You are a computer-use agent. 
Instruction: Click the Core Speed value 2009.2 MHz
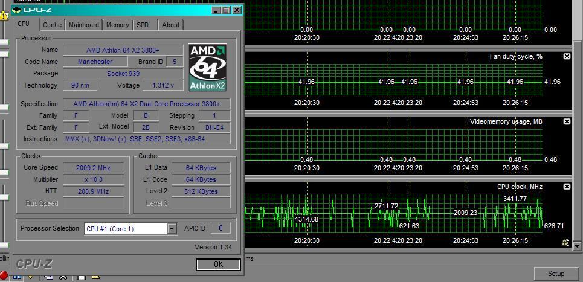93,168
